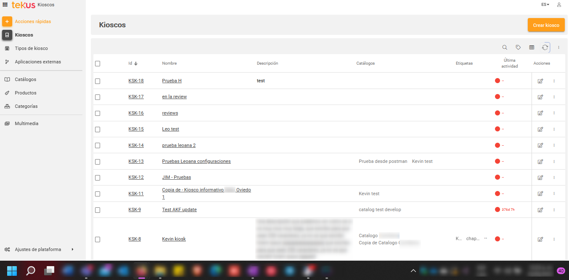Open the table columns view icon
Viewport: 569px width, 280px height.
coord(532,47)
